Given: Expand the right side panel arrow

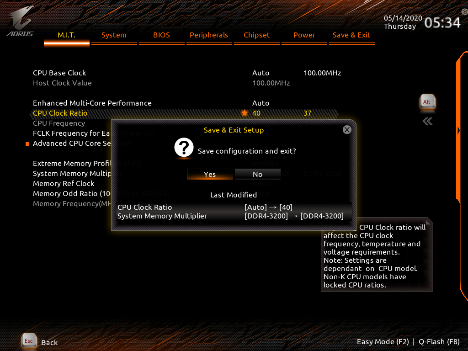Looking at the screenshot, I should point(458,130).
